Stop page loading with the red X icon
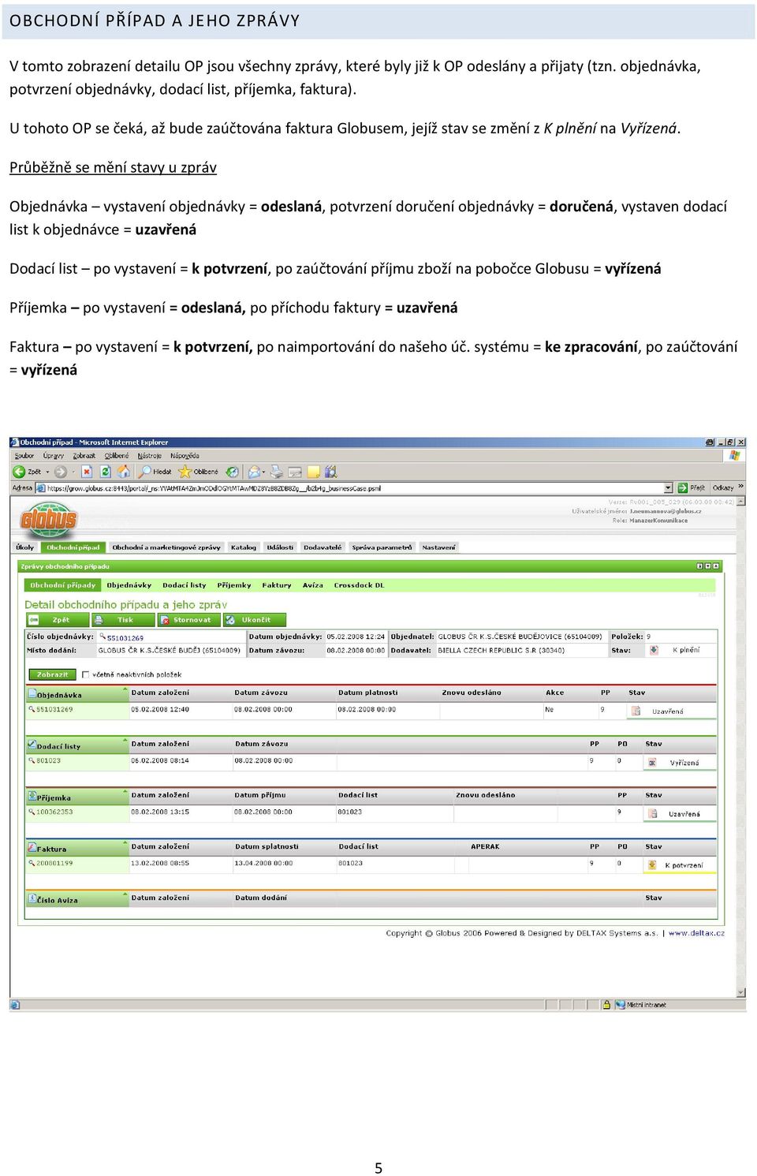 pyautogui.click(x=87, y=472)
